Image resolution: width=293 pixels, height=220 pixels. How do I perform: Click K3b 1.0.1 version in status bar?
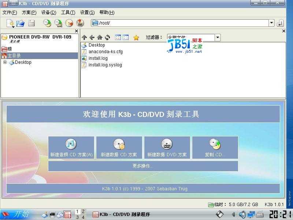click(274, 205)
